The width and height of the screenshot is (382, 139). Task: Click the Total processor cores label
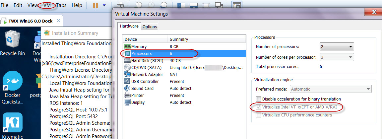tap(277, 66)
